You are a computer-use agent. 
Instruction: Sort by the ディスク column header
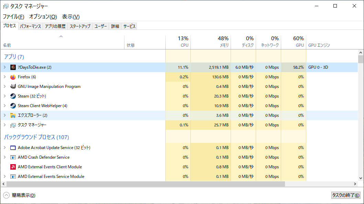pos(243,42)
